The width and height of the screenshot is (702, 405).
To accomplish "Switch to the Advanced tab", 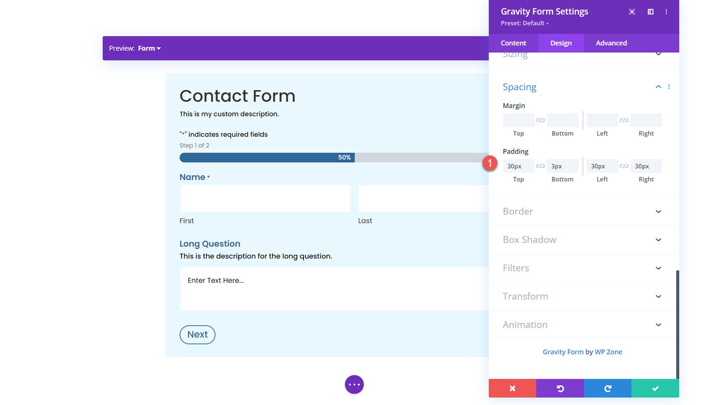I will pos(611,43).
